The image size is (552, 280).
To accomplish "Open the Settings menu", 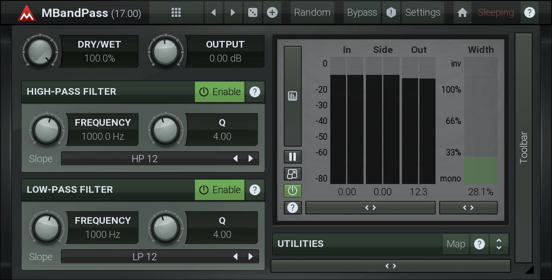I will [x=422, y=12].
